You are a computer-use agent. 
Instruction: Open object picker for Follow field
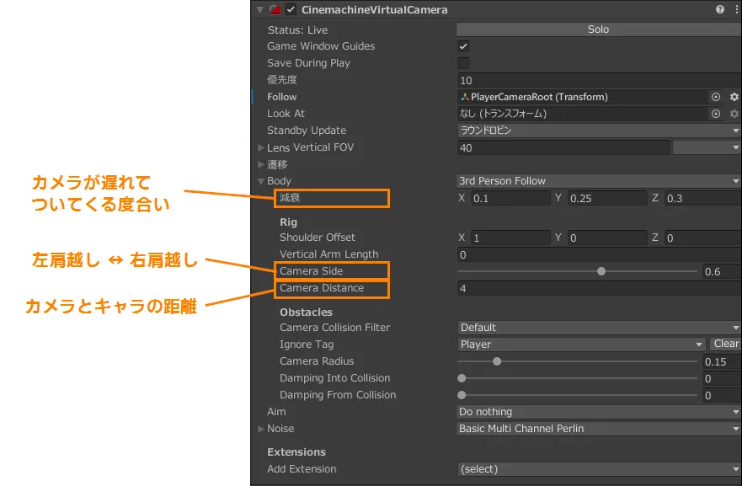(716, 97)
